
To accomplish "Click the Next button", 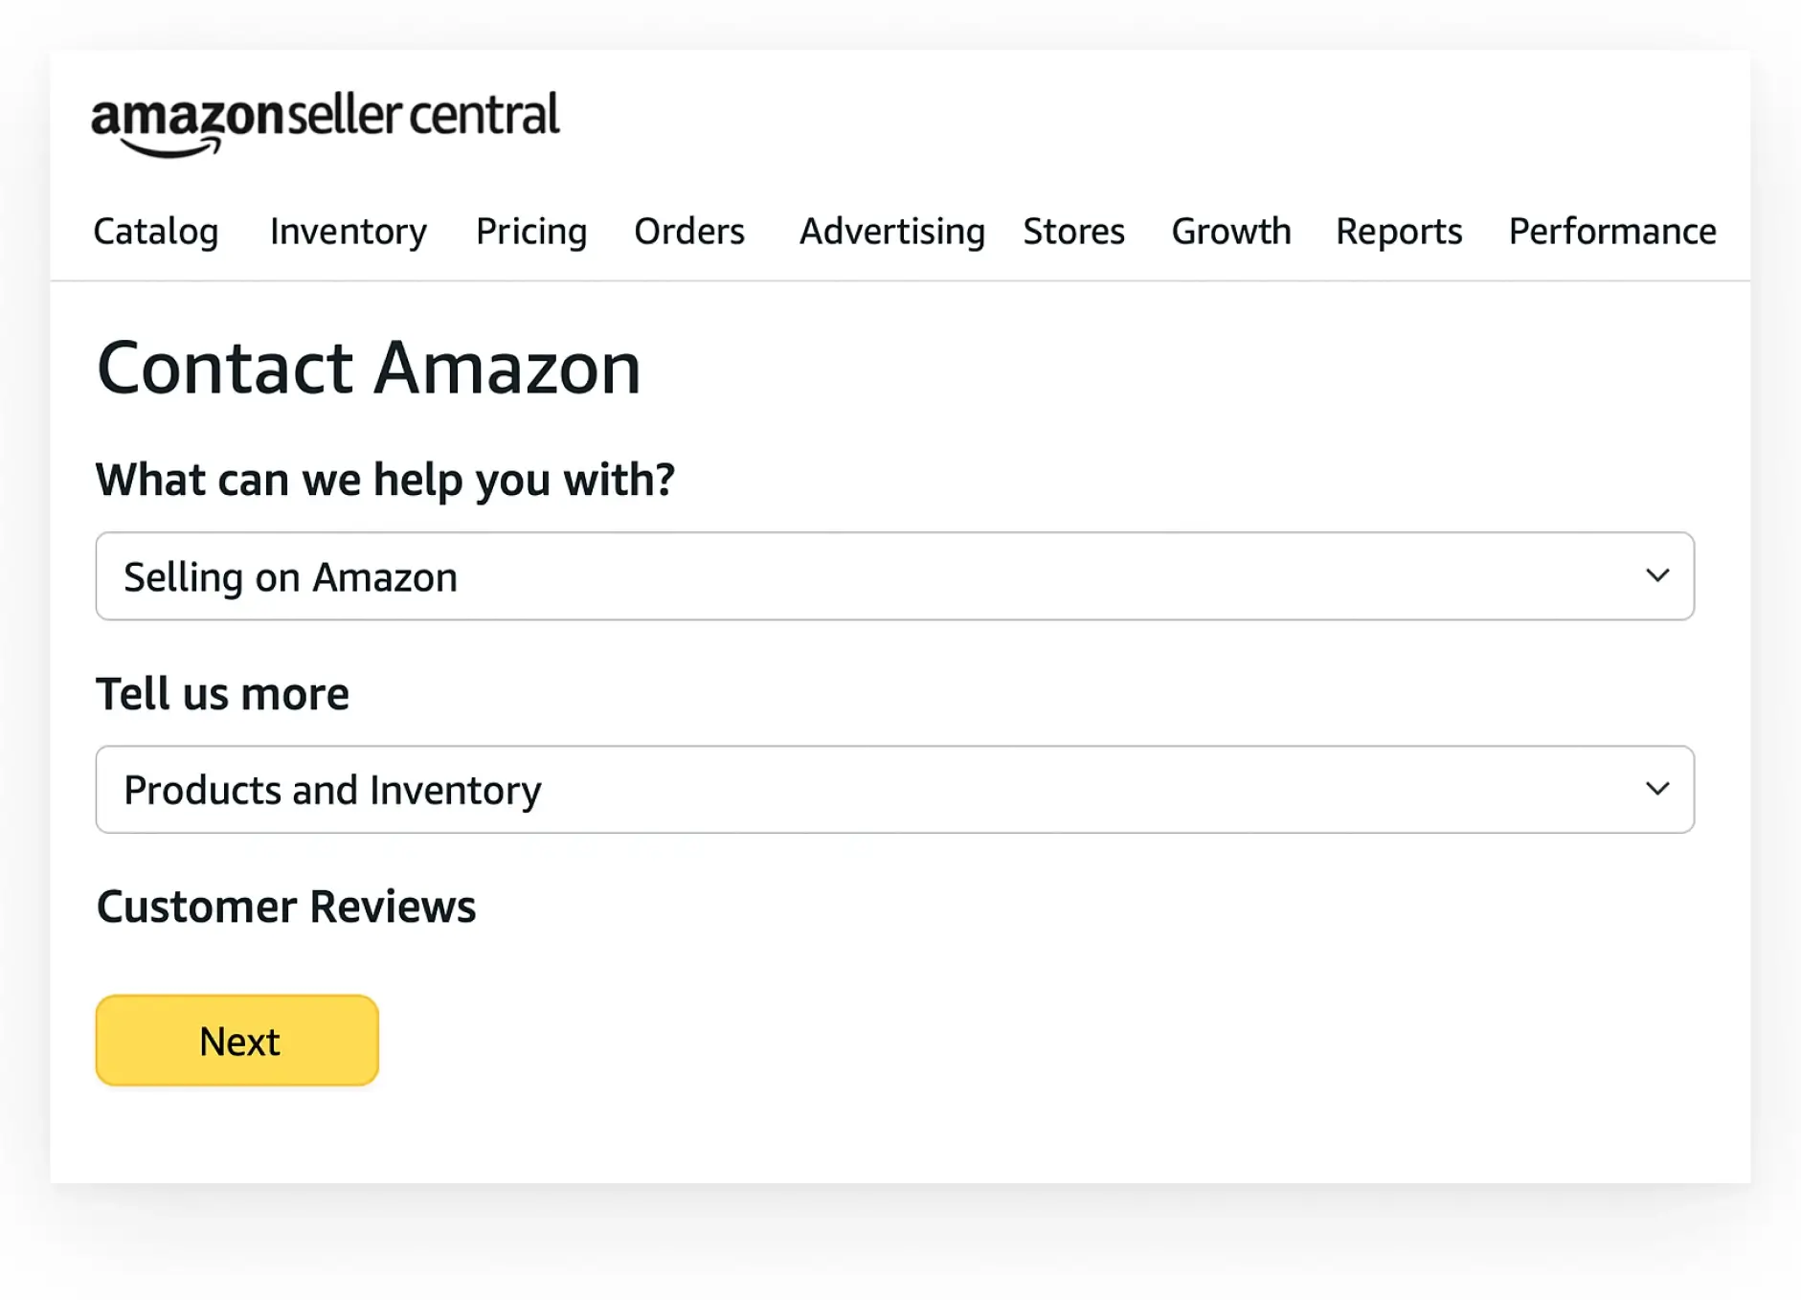I will (236, 1040).
